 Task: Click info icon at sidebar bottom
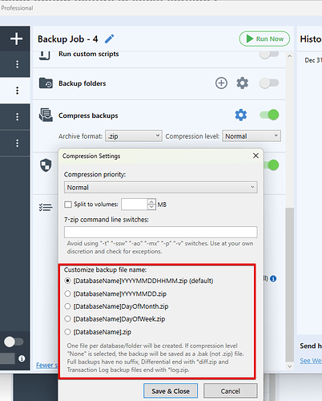22,358
